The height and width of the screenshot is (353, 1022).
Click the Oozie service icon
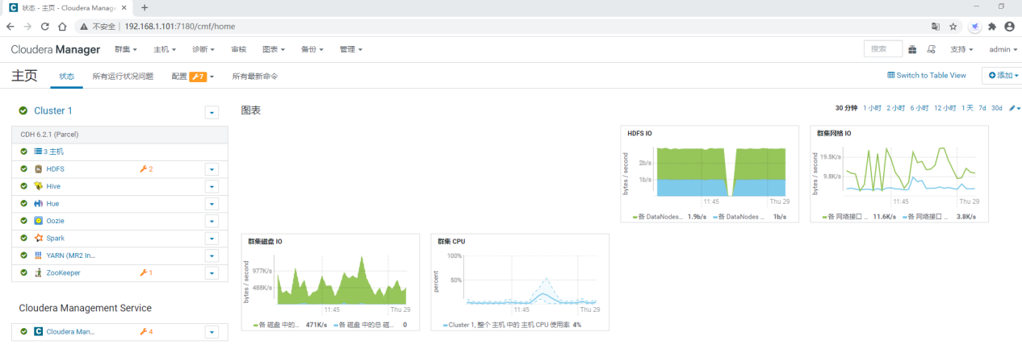pos(38,221)
